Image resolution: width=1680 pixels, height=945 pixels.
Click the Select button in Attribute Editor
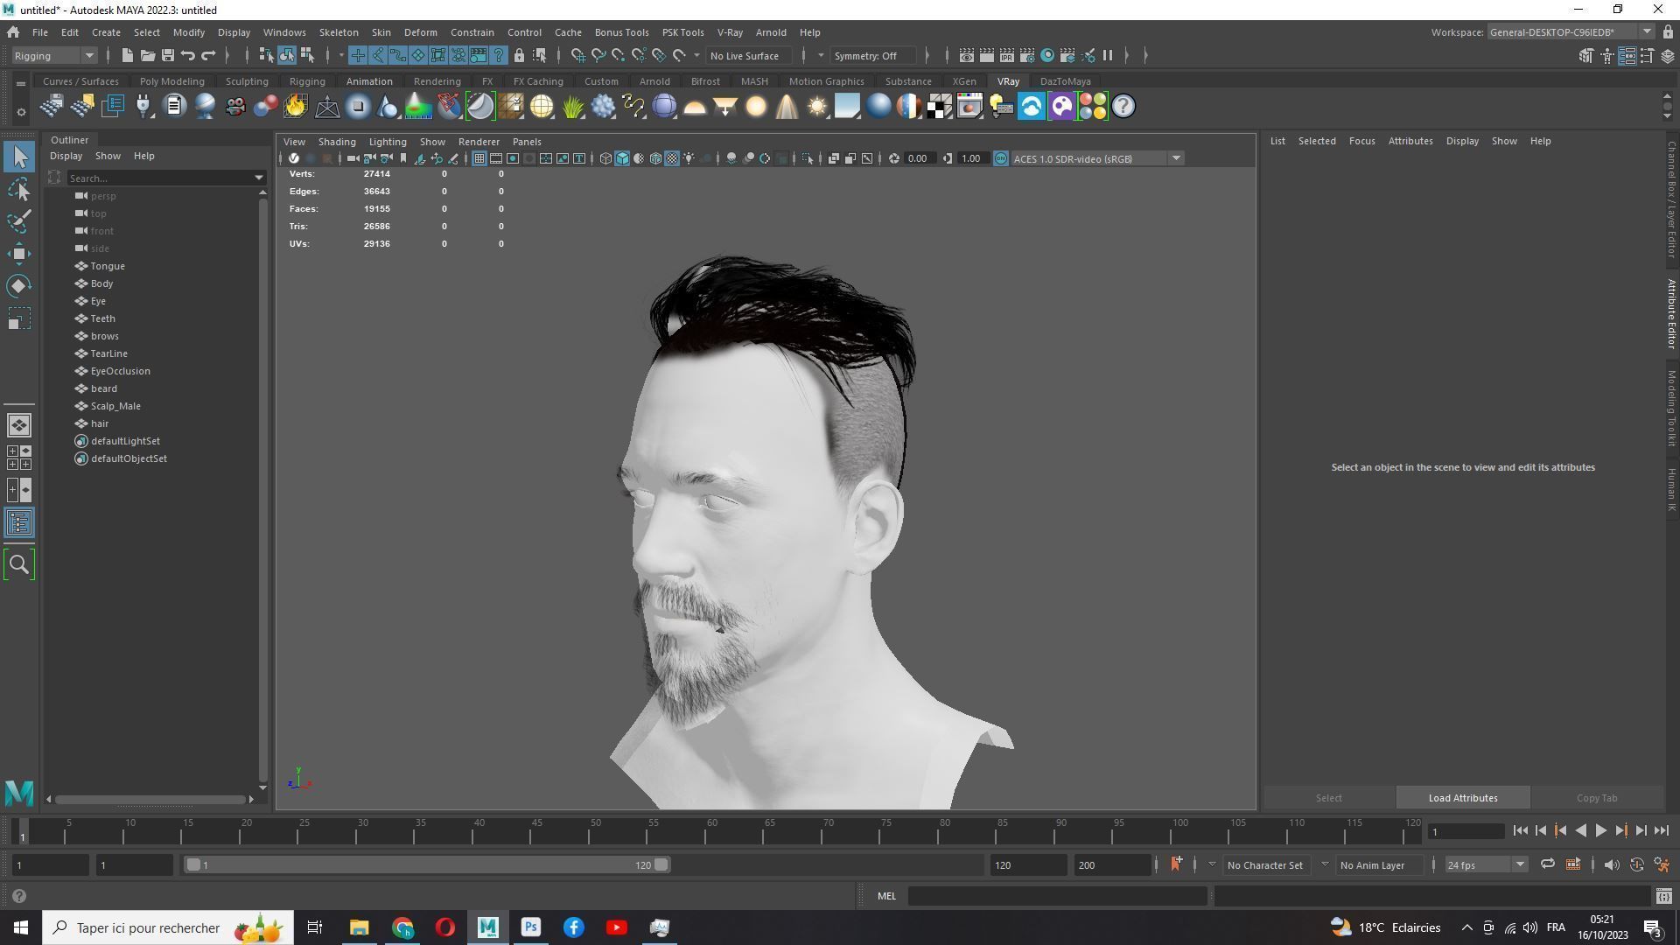(x=1328, y=798)
